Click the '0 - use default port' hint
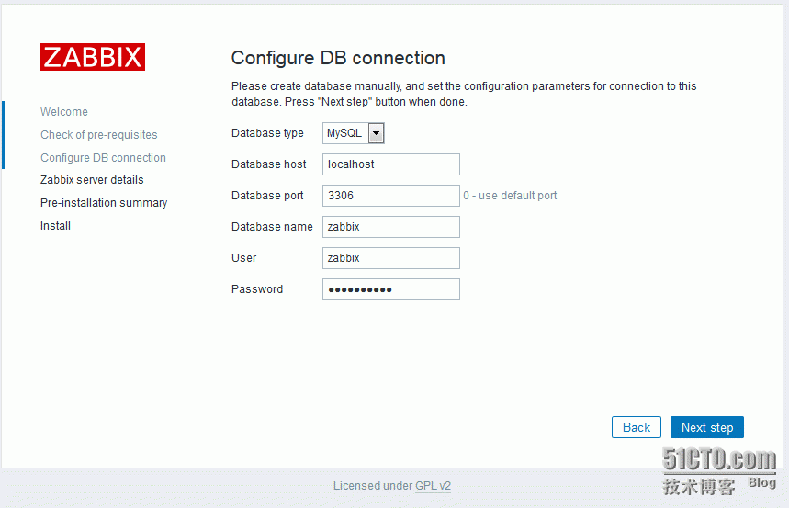 point(510,196)
